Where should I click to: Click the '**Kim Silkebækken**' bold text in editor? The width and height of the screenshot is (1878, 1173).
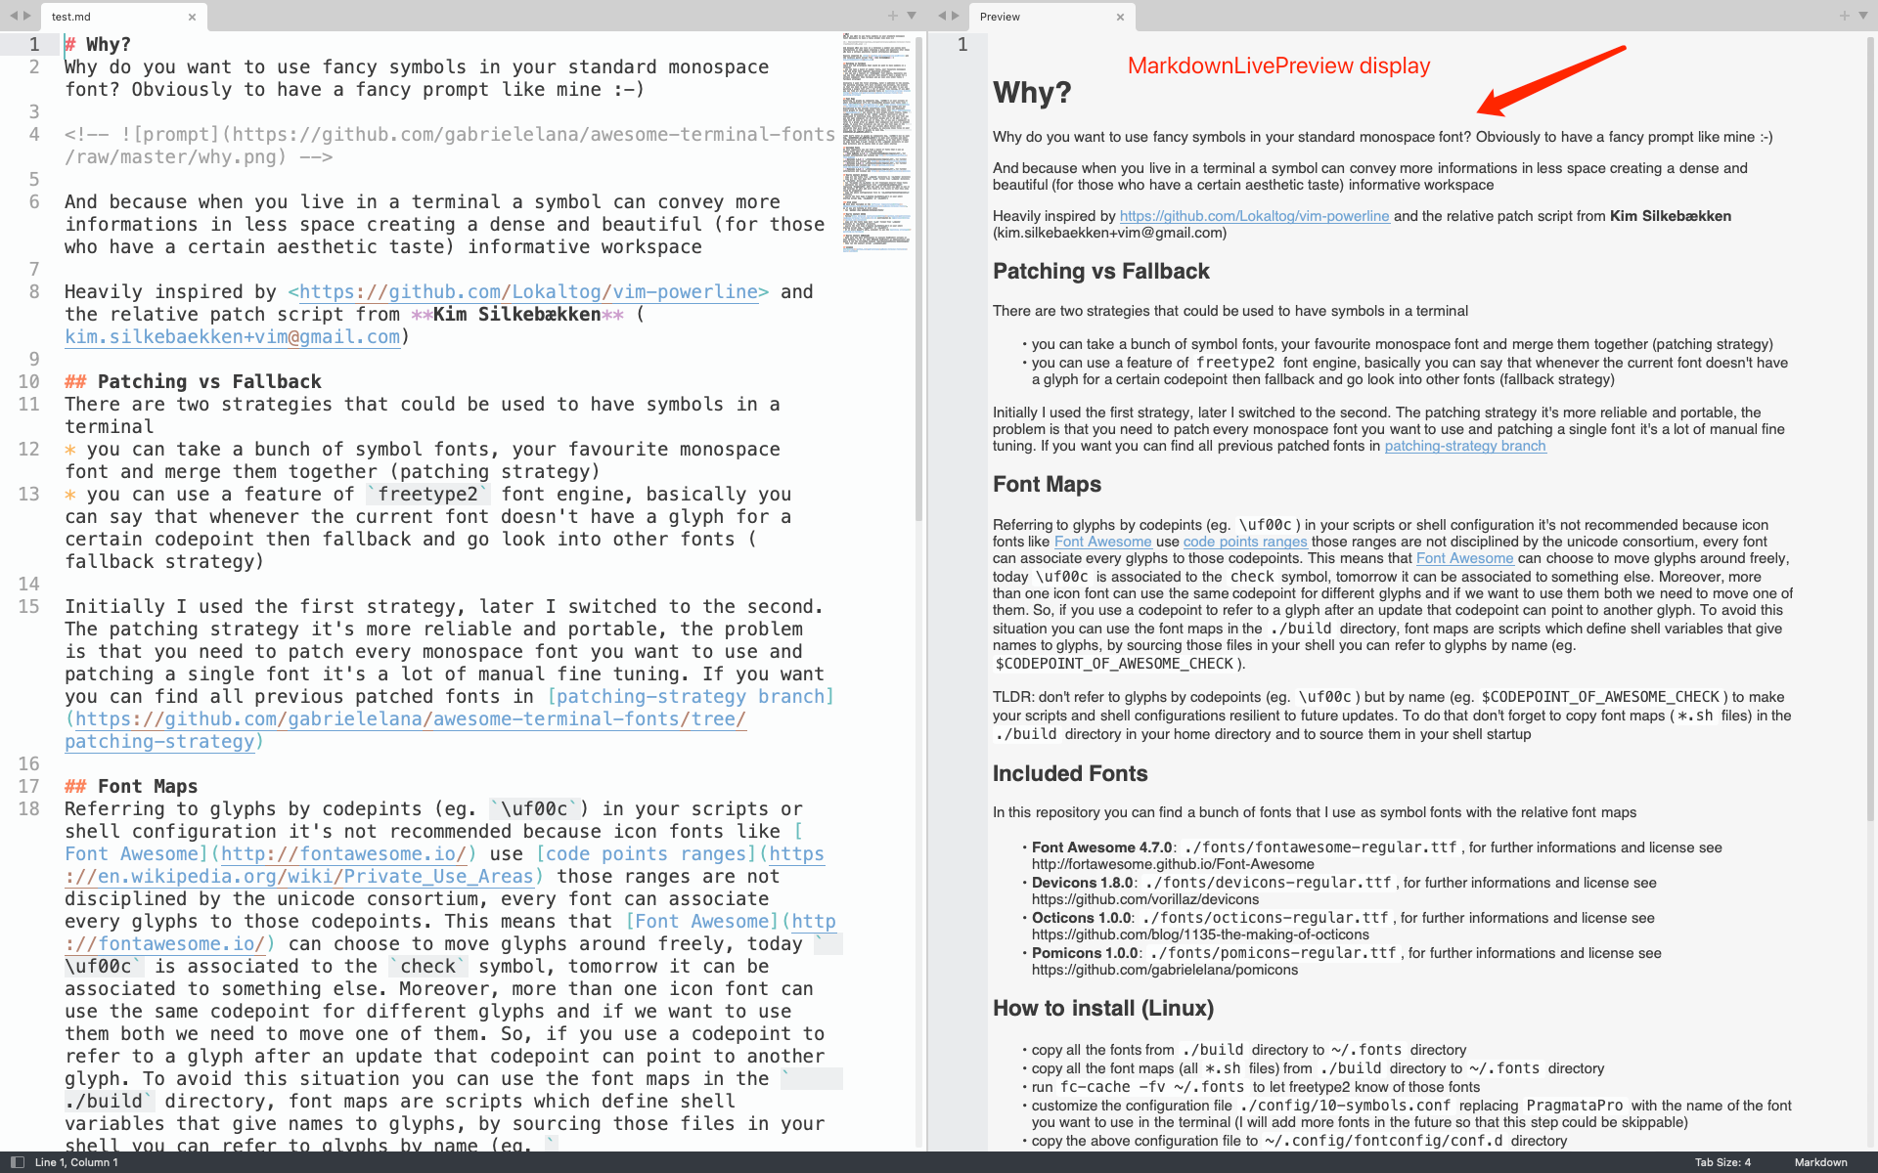point(517,315)
